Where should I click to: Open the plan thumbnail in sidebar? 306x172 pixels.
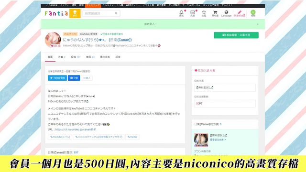pos(201,140)
